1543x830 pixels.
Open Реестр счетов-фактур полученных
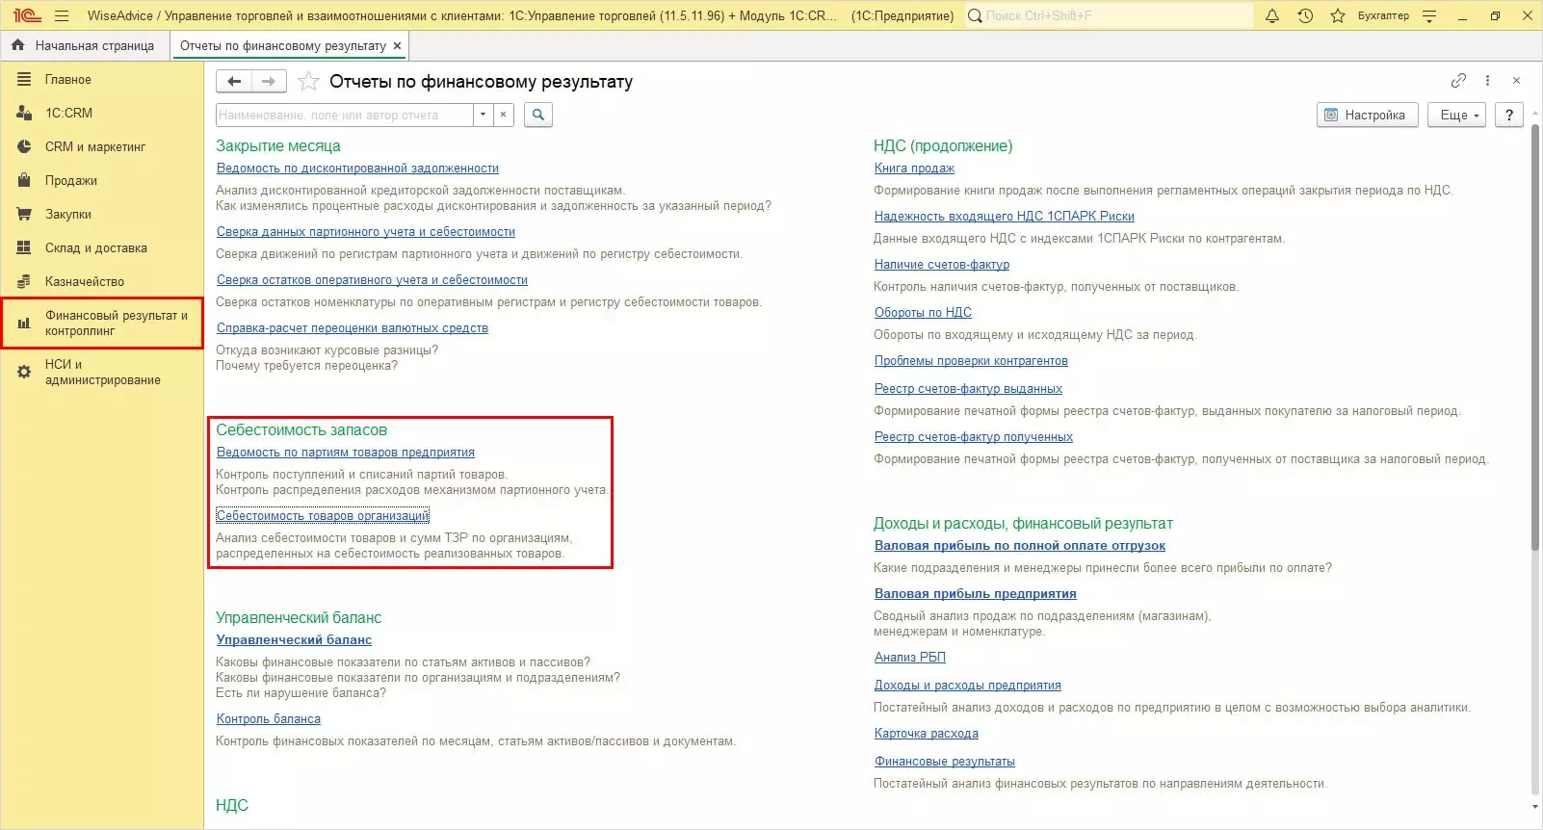pos(974,437)
